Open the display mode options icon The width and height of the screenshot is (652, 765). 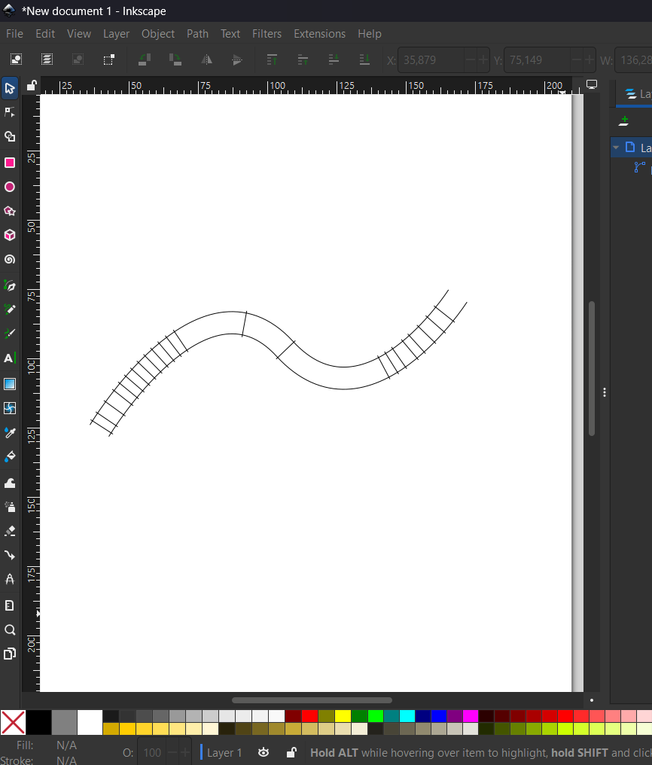click(x=592, y=85)
